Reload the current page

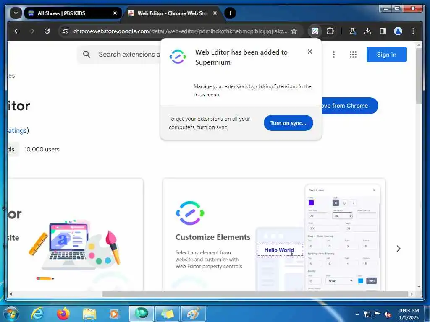tap(47, 31)
